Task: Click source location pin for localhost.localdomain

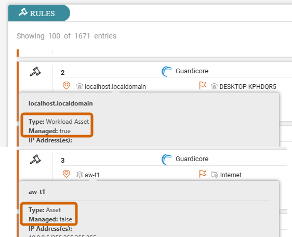Action: pyautogui.click(x=67, y=86)
